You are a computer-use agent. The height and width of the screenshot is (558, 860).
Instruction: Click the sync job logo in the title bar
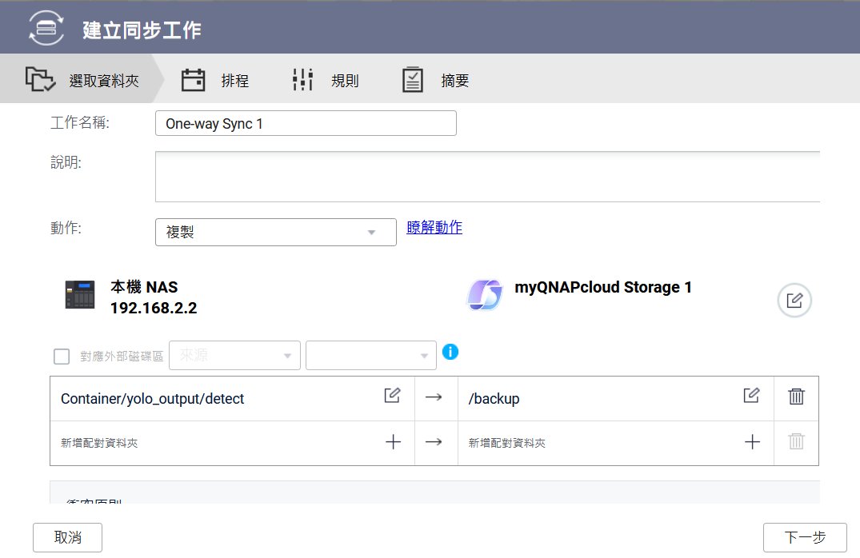[x=46, y=27]
